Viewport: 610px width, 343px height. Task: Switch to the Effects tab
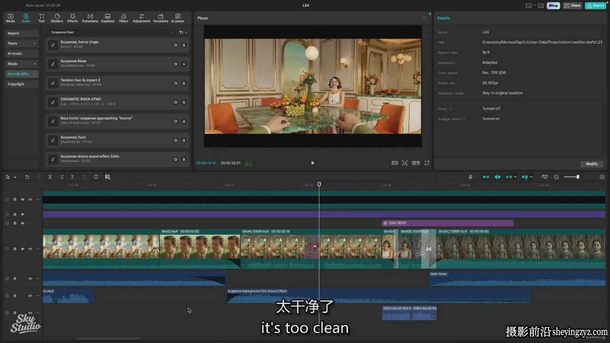tap(72, 18)
